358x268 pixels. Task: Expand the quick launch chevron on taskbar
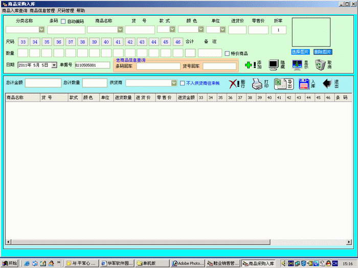(x=59, y=262)
